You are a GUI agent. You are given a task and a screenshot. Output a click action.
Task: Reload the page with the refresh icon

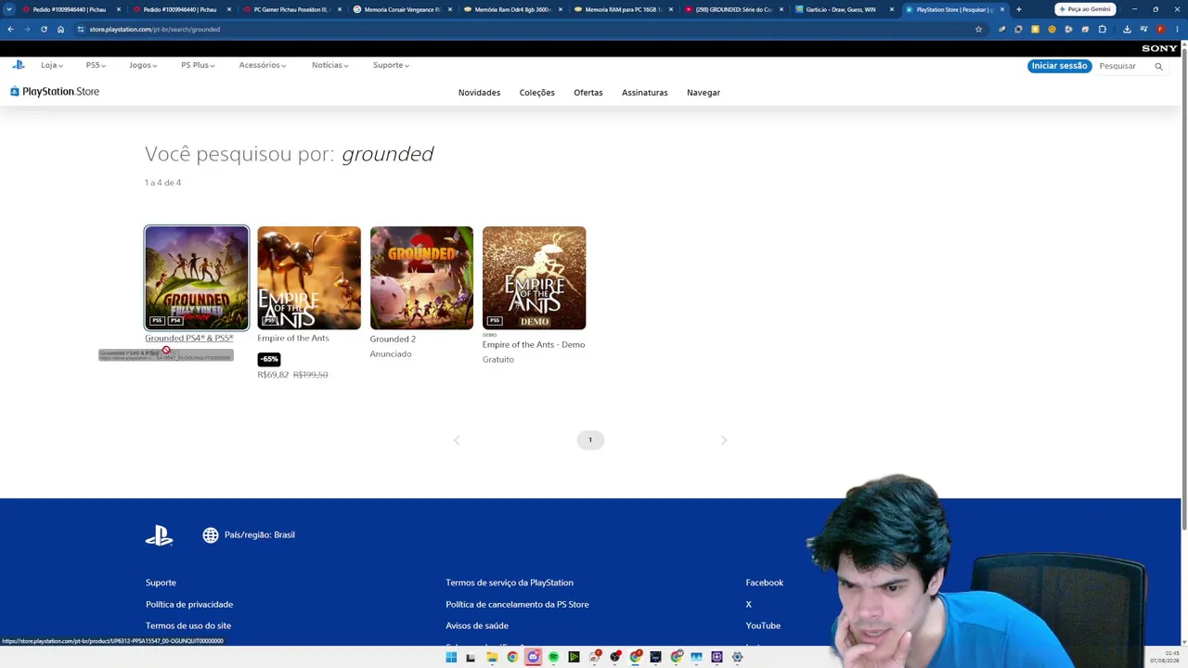coord(44,29)
